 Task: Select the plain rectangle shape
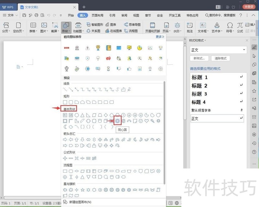(x=65, y=102)
